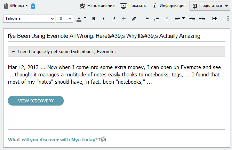Insert a numbered list
This screenshot has width=232, height=150.
click(x=157, y=19)
